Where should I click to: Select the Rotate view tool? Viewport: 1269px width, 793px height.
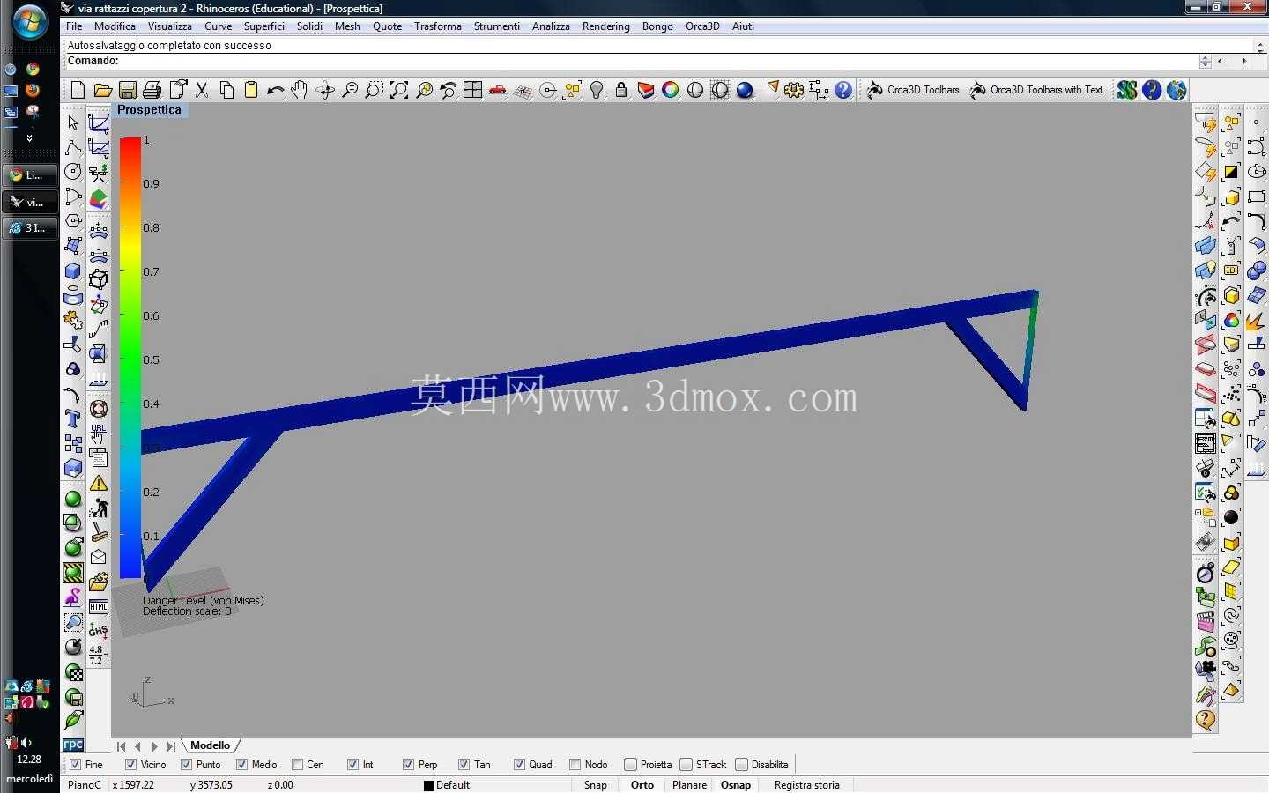click(x=325, y=90)
